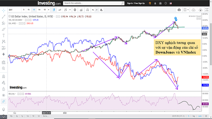Set chart range to 10y
Viewport: 212px width, 119px height.
11,116
